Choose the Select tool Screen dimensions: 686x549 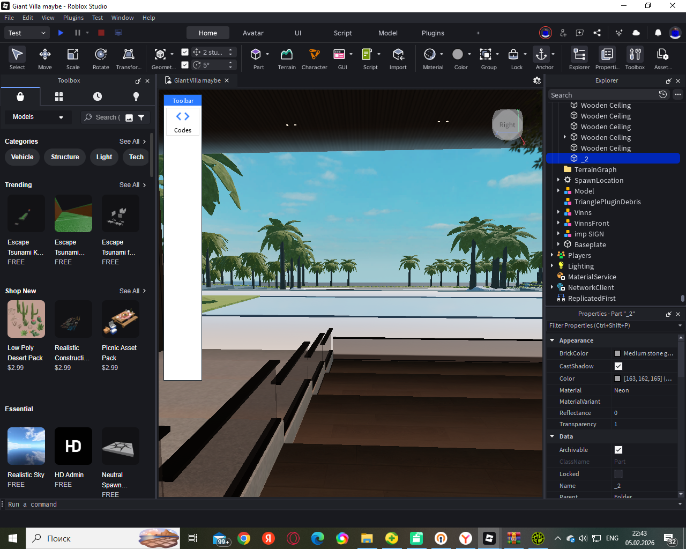point(17,58)
